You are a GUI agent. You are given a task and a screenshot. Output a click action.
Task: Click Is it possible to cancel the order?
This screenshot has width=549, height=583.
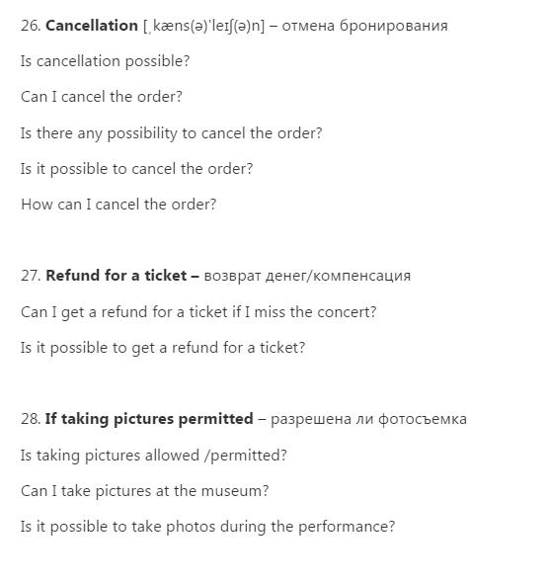136,169
